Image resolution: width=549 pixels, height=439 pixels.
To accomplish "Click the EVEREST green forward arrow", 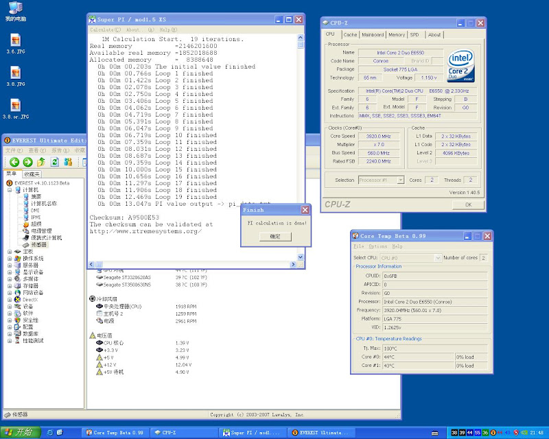I will pyautogui.click(x=27, y=162).
